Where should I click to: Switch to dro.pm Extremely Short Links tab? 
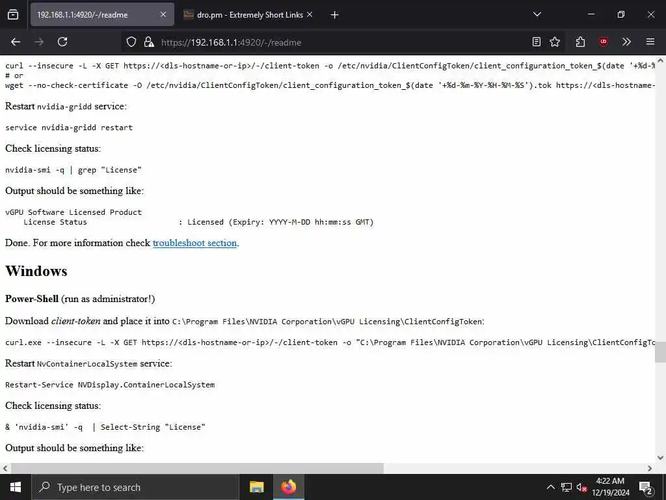(x=248, y=14)
